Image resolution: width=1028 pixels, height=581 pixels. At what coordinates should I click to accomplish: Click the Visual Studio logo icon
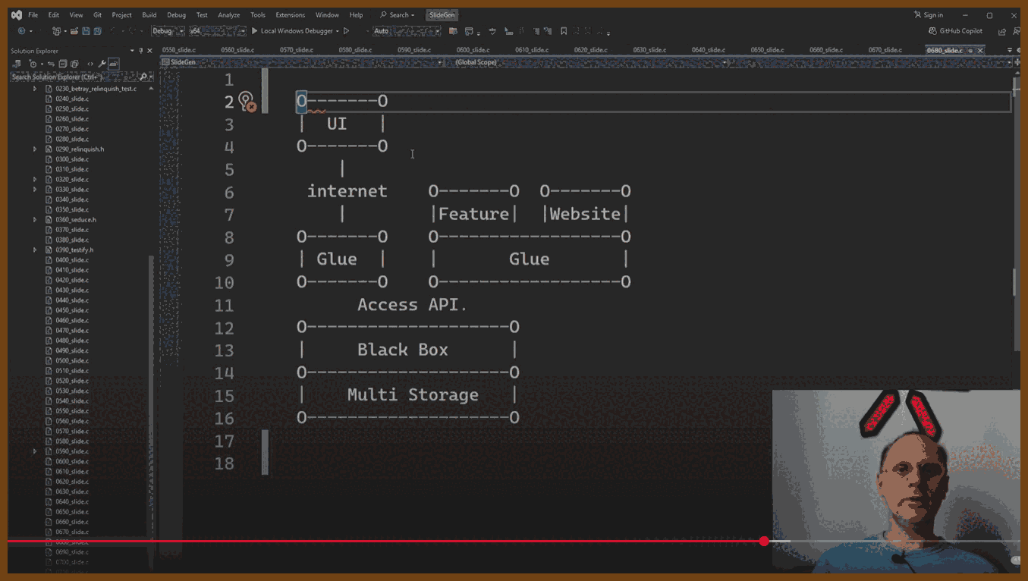[x=16, y=15]
